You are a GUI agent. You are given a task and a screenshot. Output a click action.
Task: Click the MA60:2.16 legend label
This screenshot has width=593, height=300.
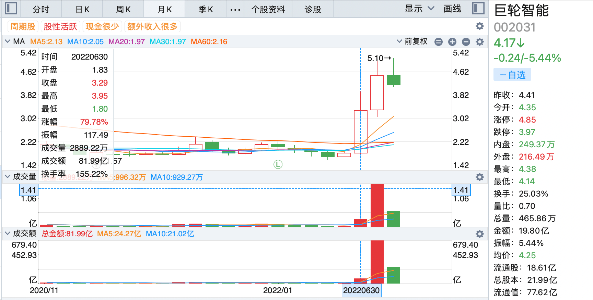[x=209, y=42]
